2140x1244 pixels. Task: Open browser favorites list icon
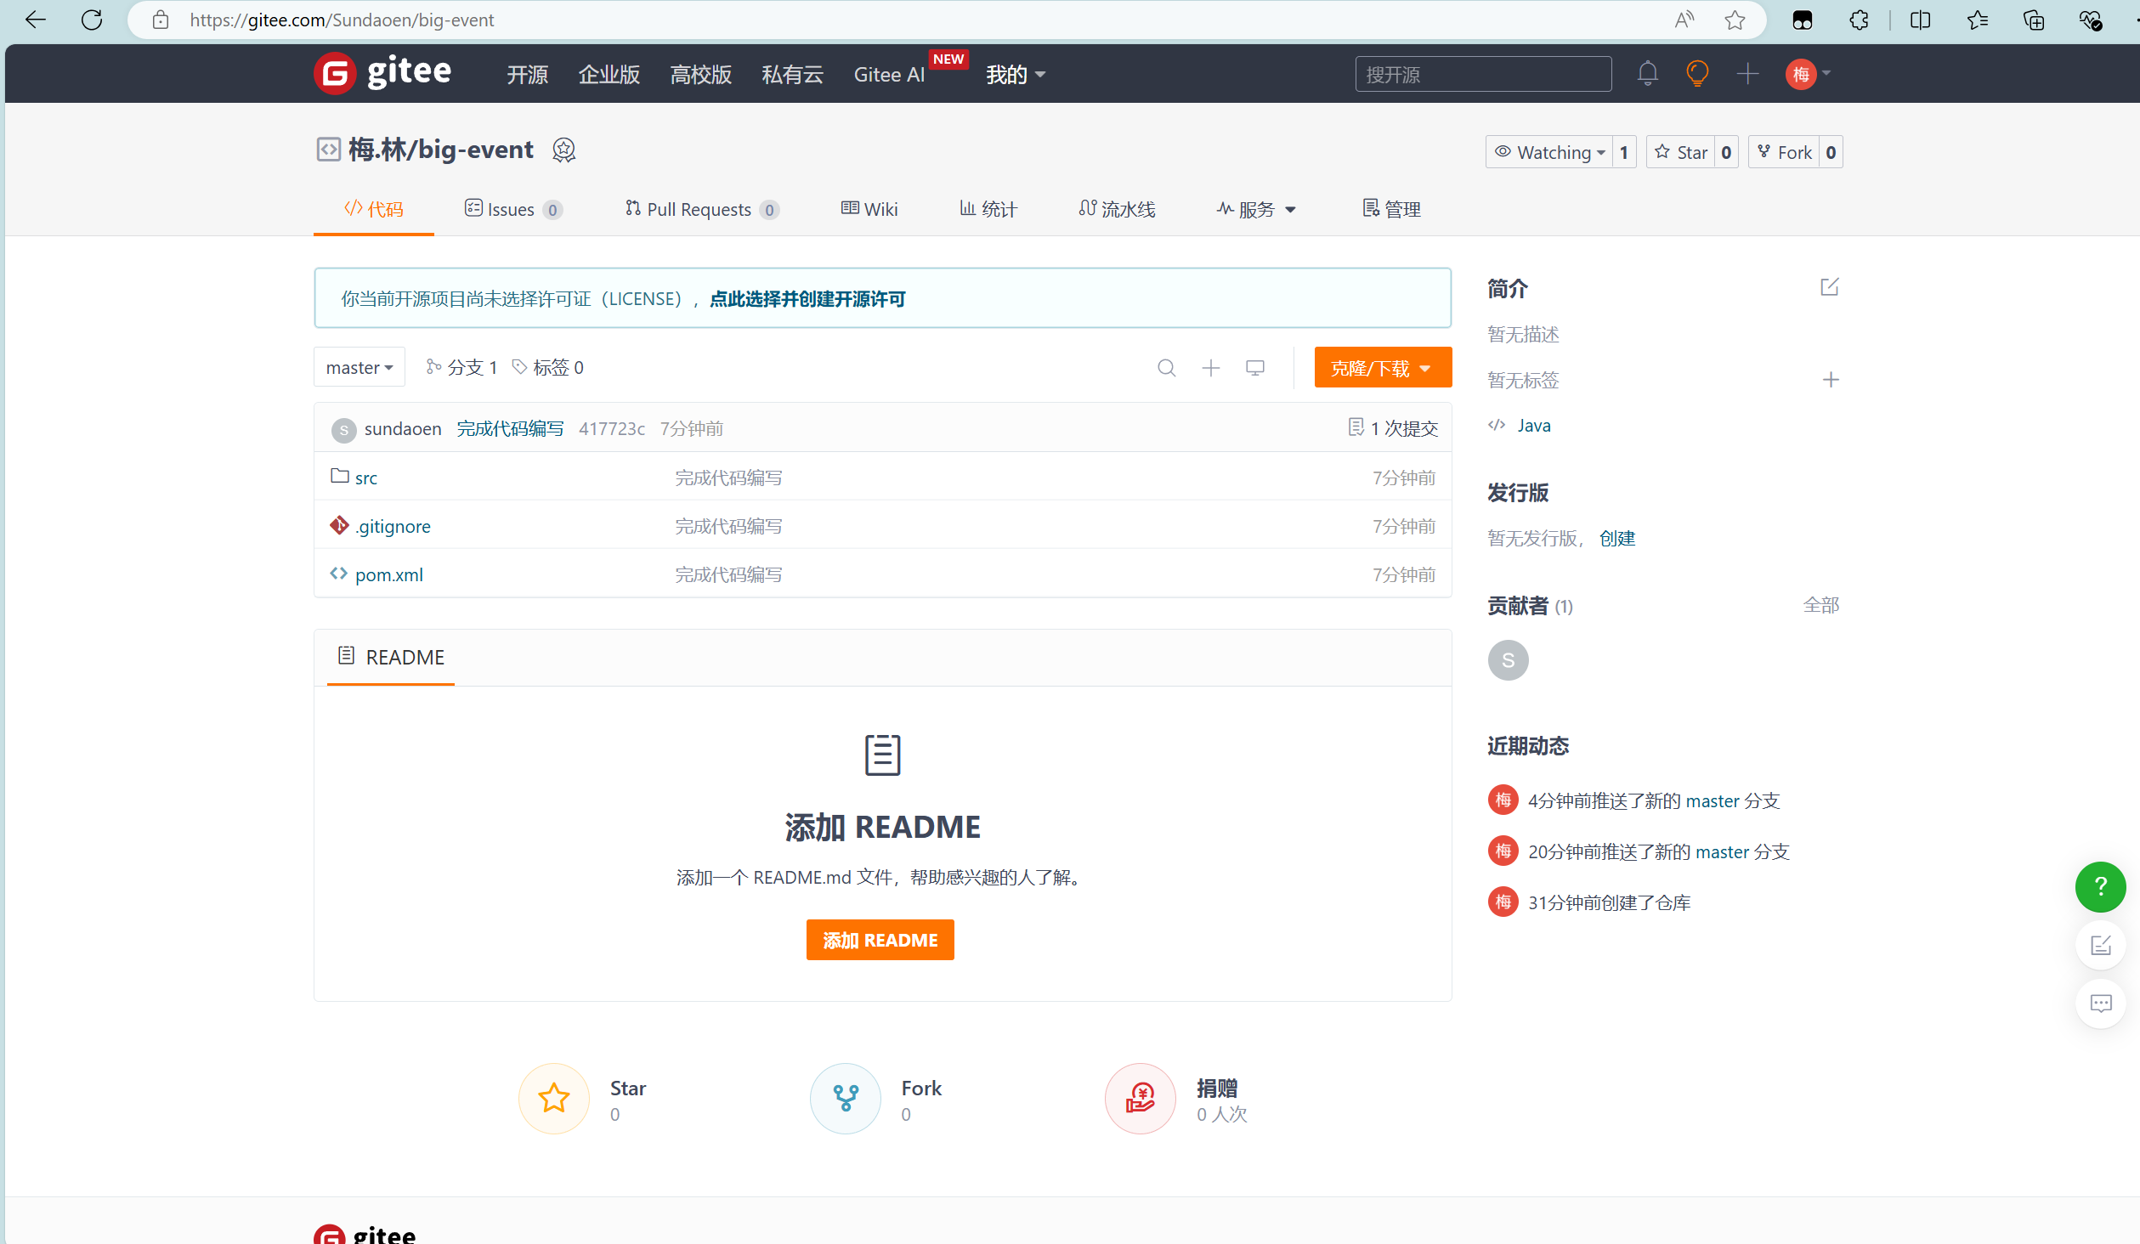(x=1977, y=20)
